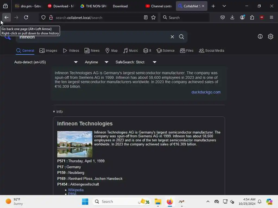The image size is (278, 208).
Task: Switch to the dro.pm tab
Action: [x=28, y=6]
